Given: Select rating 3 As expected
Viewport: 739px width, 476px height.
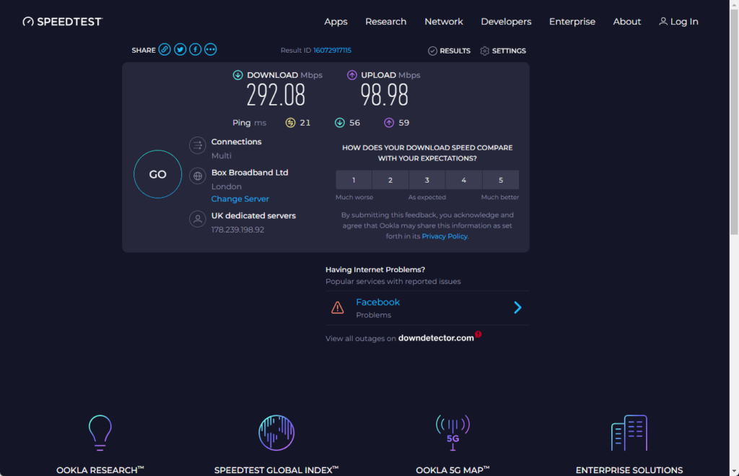Looking at the screenshot, I should pyautogui.click(x=427, y=180).
